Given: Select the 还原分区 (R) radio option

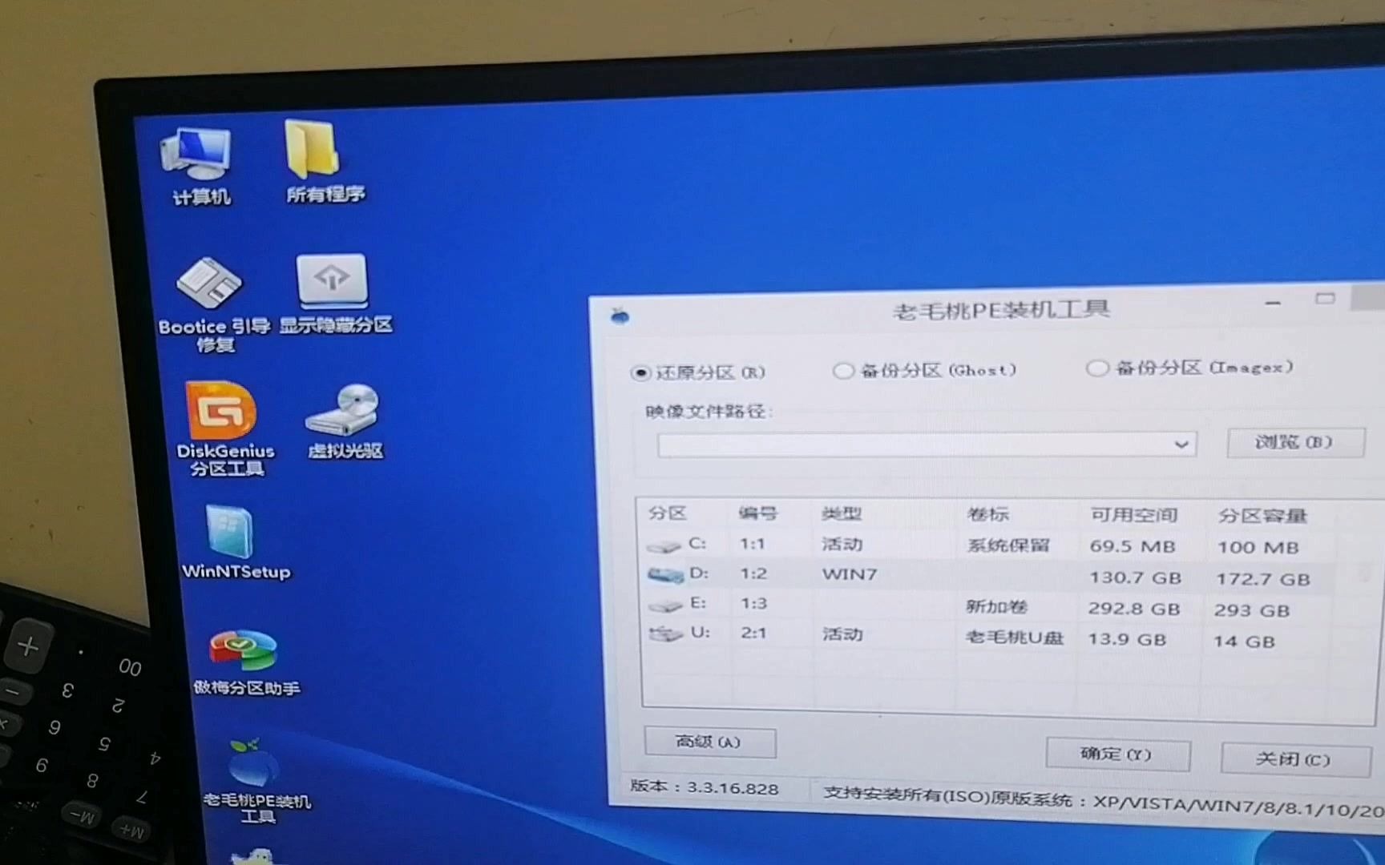Looking at the screenshot, I should tap(697, 372).
